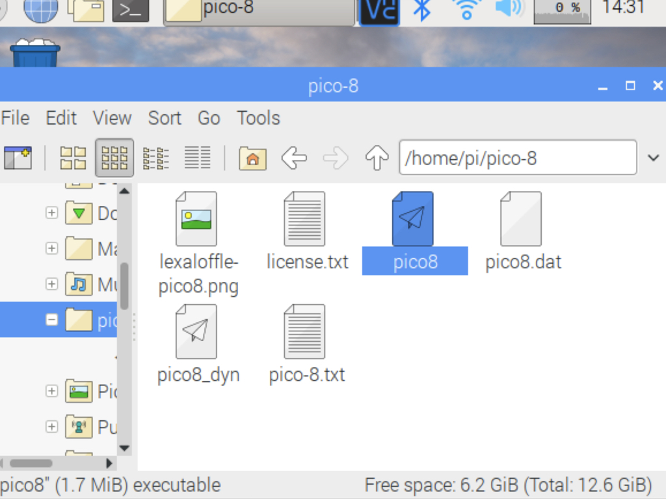
Task: Expand the 'Do' folder in the tree
Action: pos(51,212)
